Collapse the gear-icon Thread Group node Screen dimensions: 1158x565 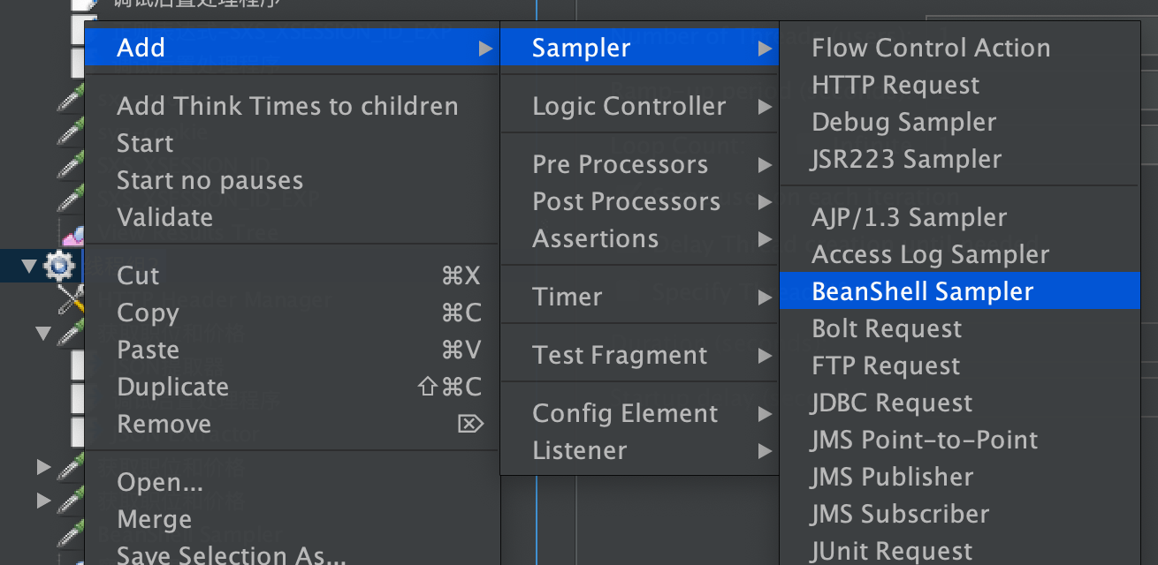(x=30, y=265)
